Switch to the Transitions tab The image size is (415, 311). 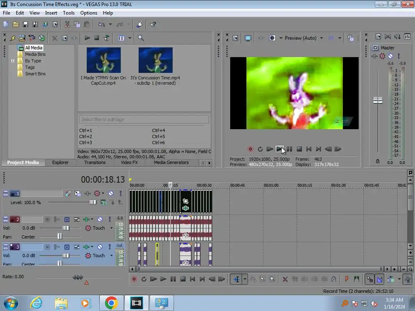95,162
